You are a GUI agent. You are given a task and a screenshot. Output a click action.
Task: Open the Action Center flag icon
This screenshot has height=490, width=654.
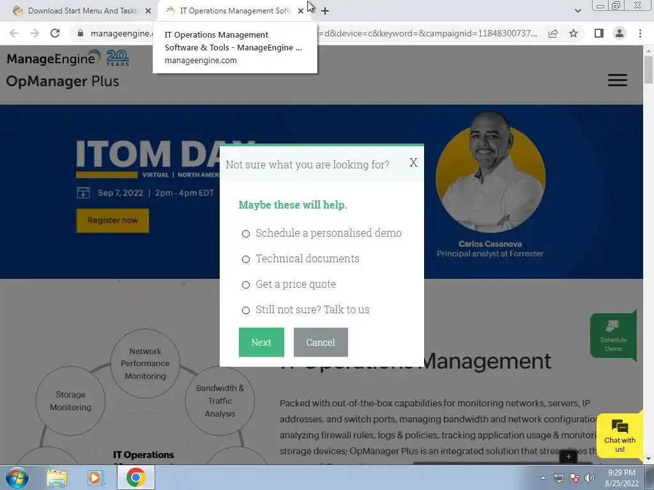[574, 478]
